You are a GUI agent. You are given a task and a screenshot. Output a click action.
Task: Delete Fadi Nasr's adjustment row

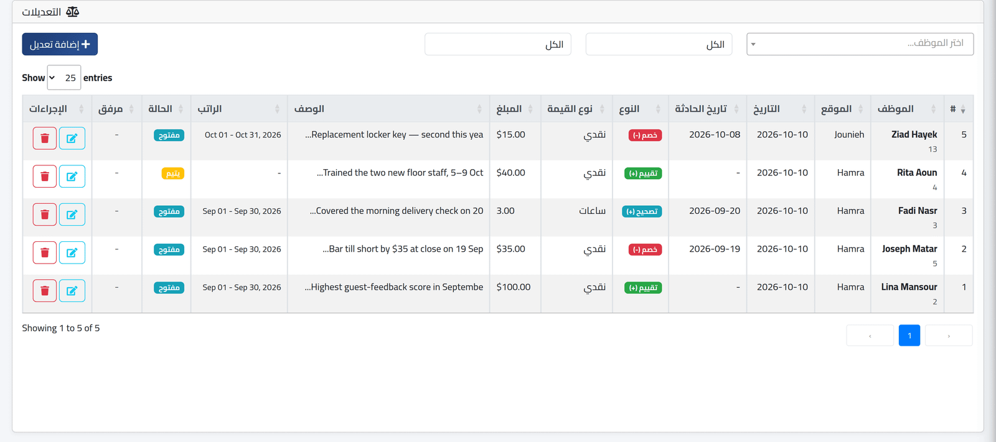(45, 214)
